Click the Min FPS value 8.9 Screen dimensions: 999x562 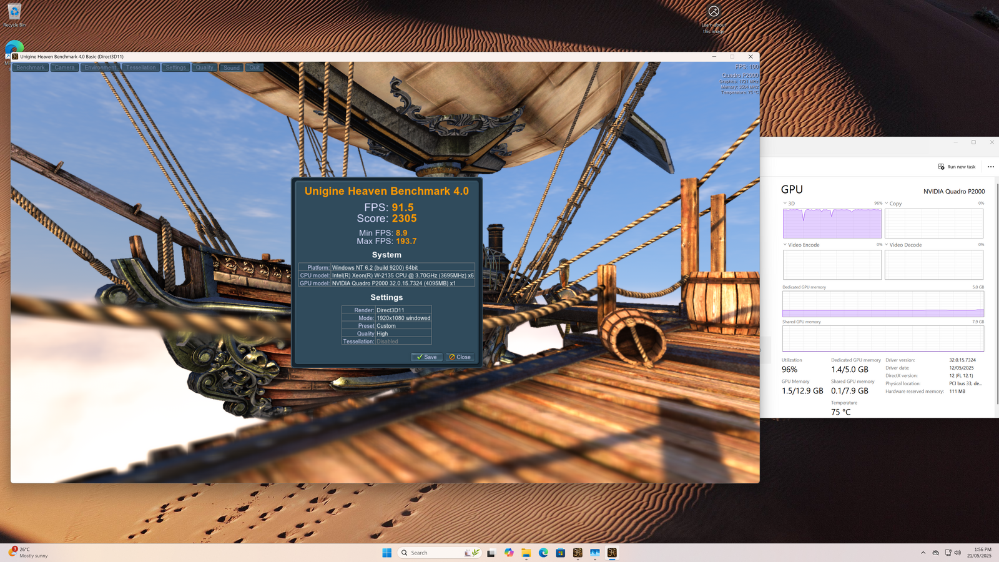pyautogui.click(x=401, y=233)
